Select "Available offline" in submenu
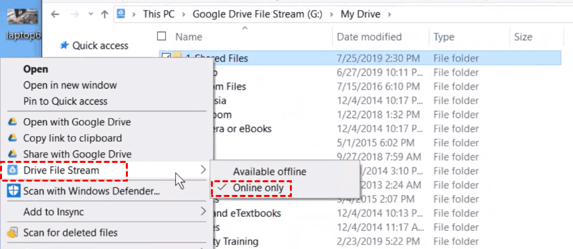 [x=270, y=172]
